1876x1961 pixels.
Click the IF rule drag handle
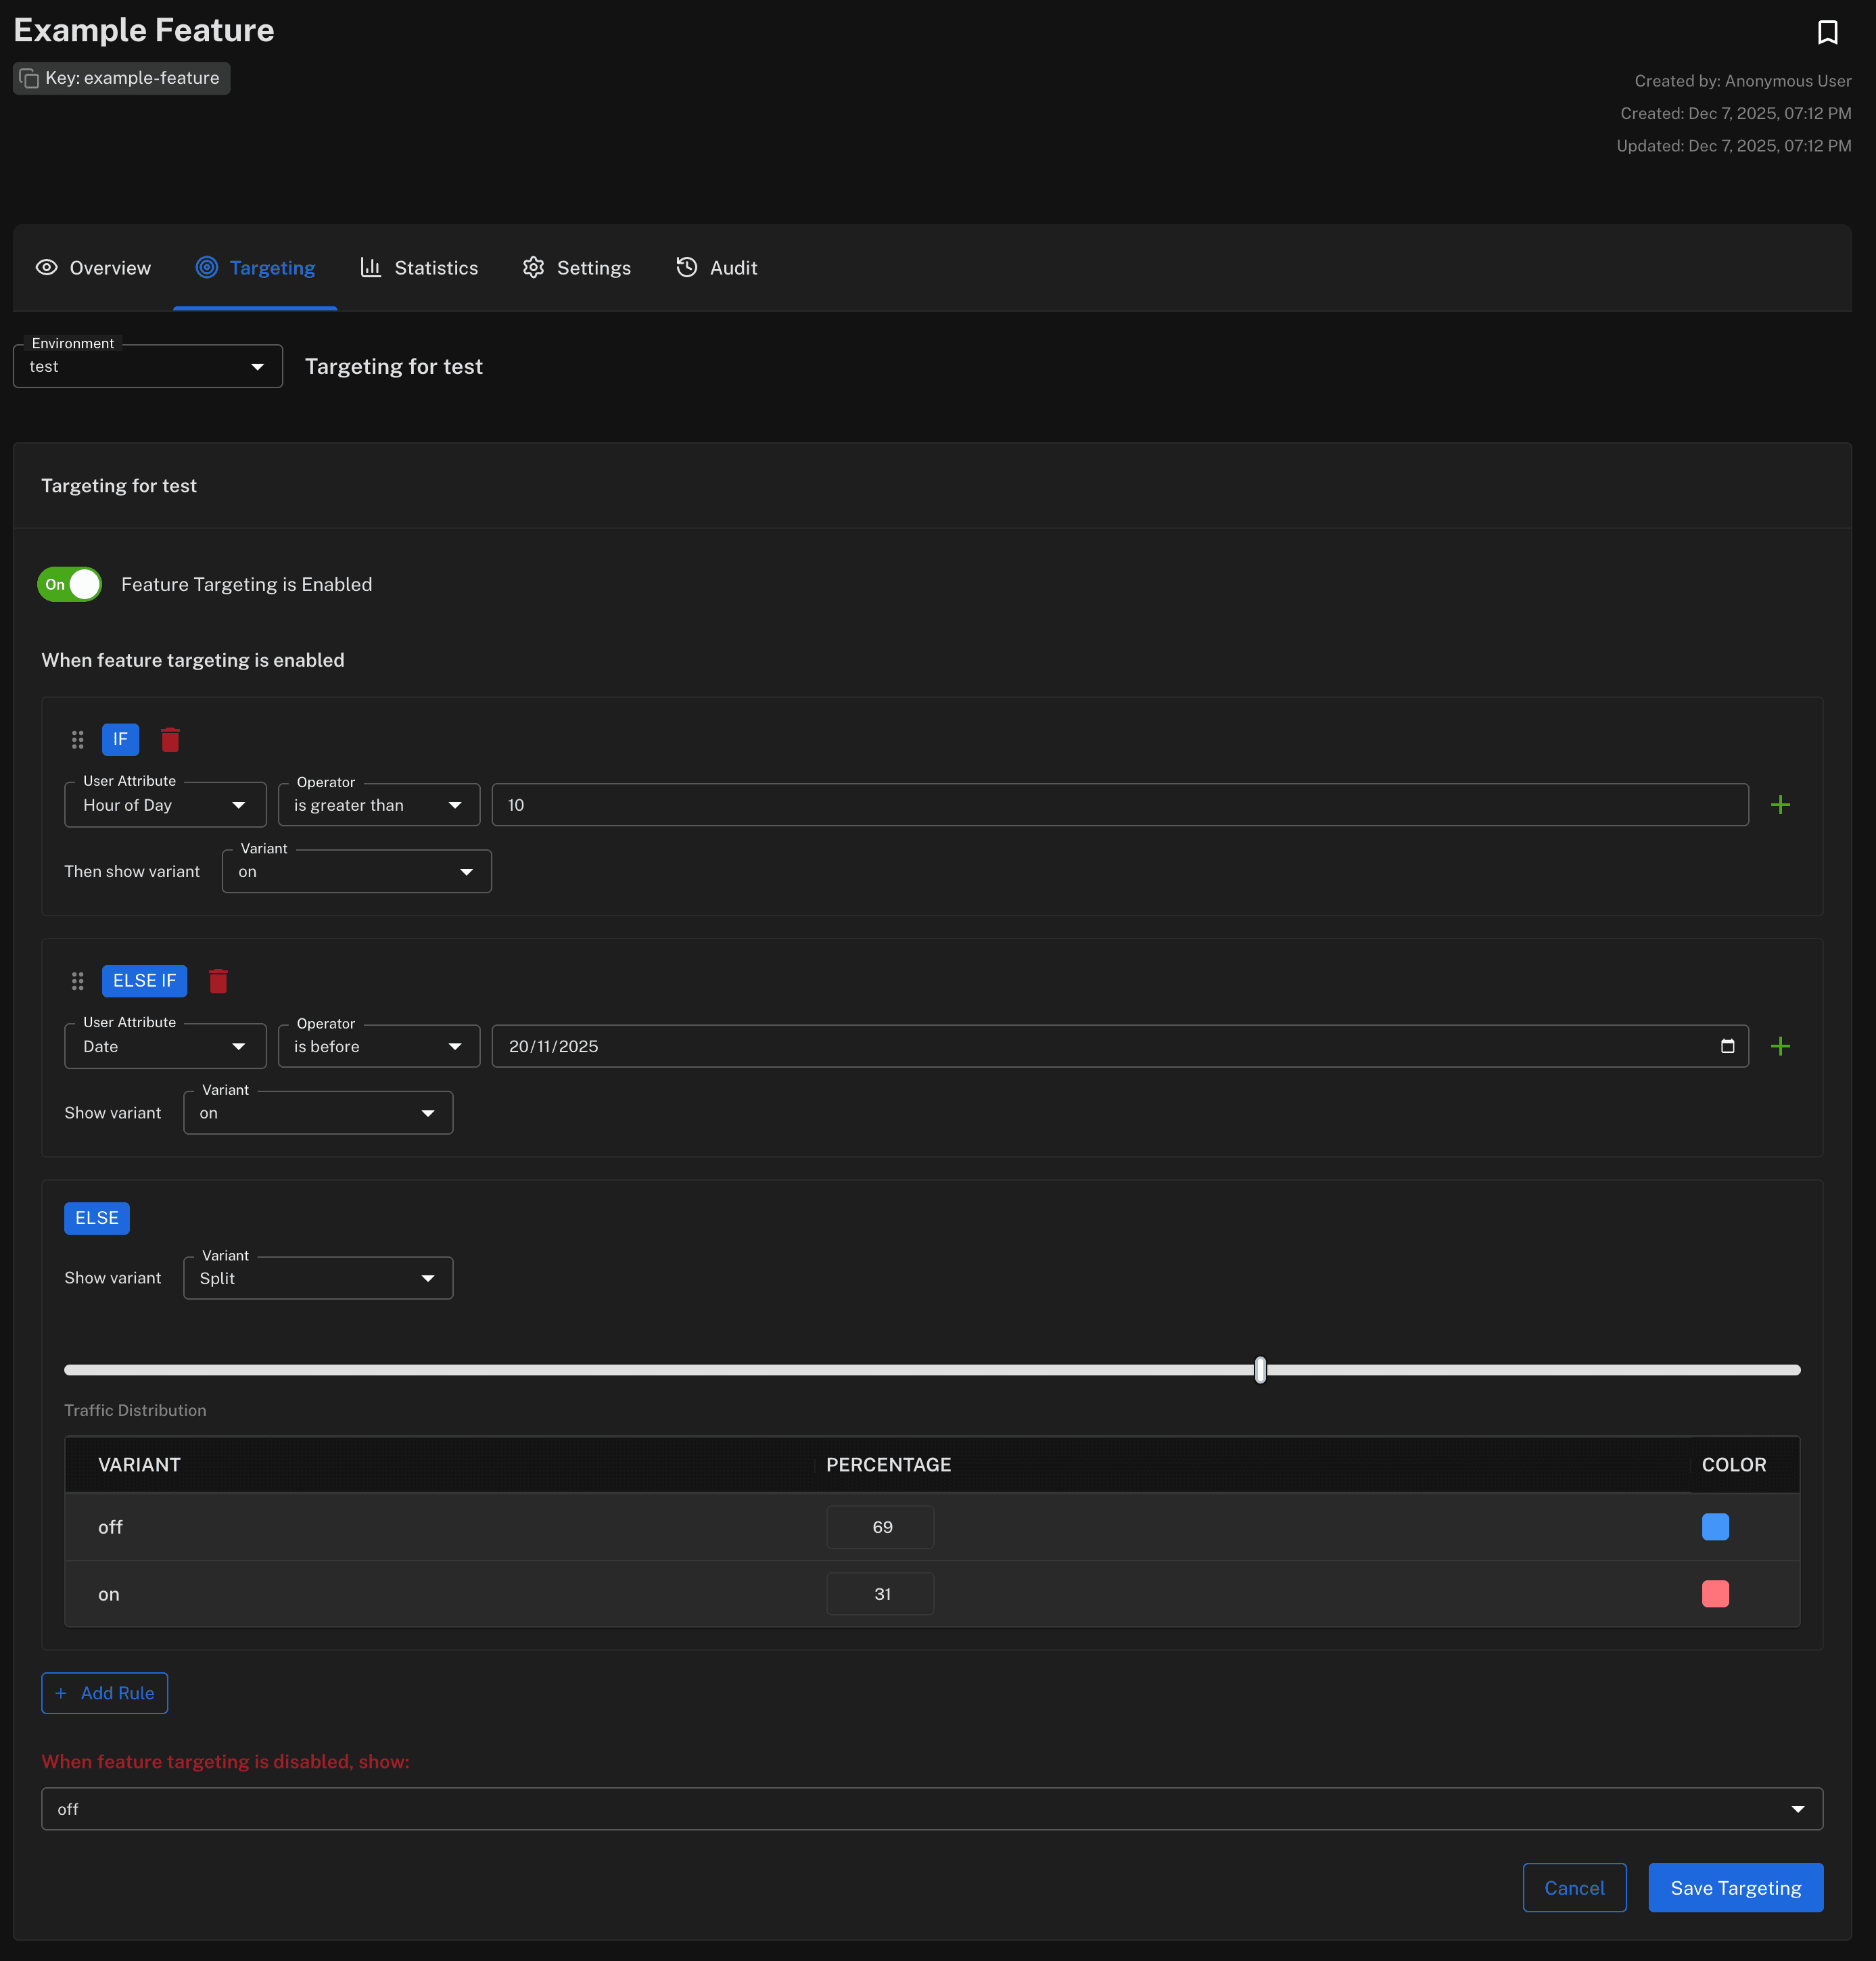78,740
